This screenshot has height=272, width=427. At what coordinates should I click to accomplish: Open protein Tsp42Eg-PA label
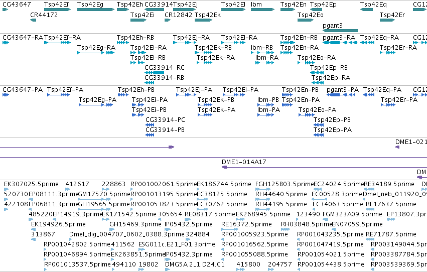[97, 100]
